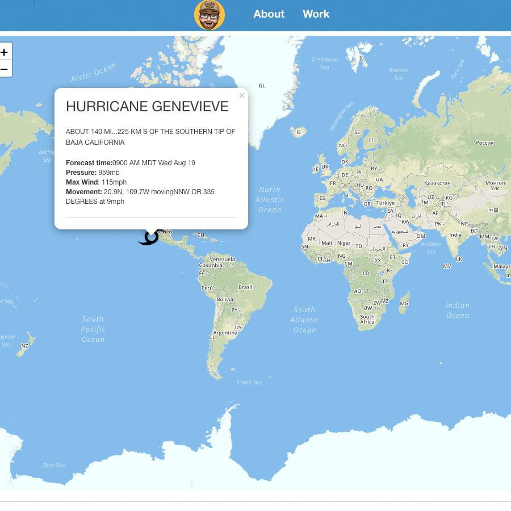
Task: Click the NZ New Zealand label
Action: (25, 346)
